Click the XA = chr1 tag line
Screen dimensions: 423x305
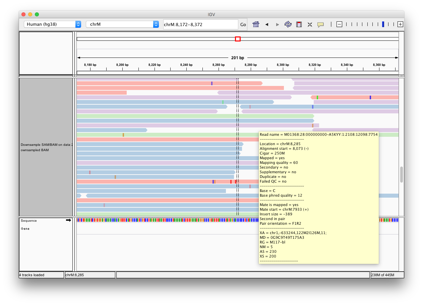293,233
